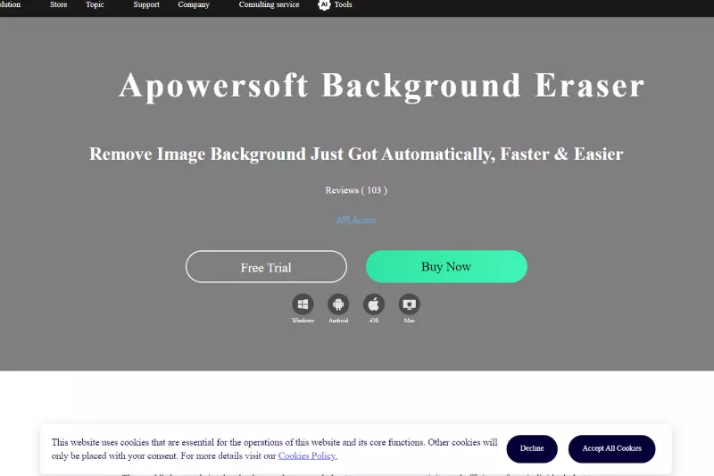
Task: Open the Store menu item
Action: tap(58, 4)
